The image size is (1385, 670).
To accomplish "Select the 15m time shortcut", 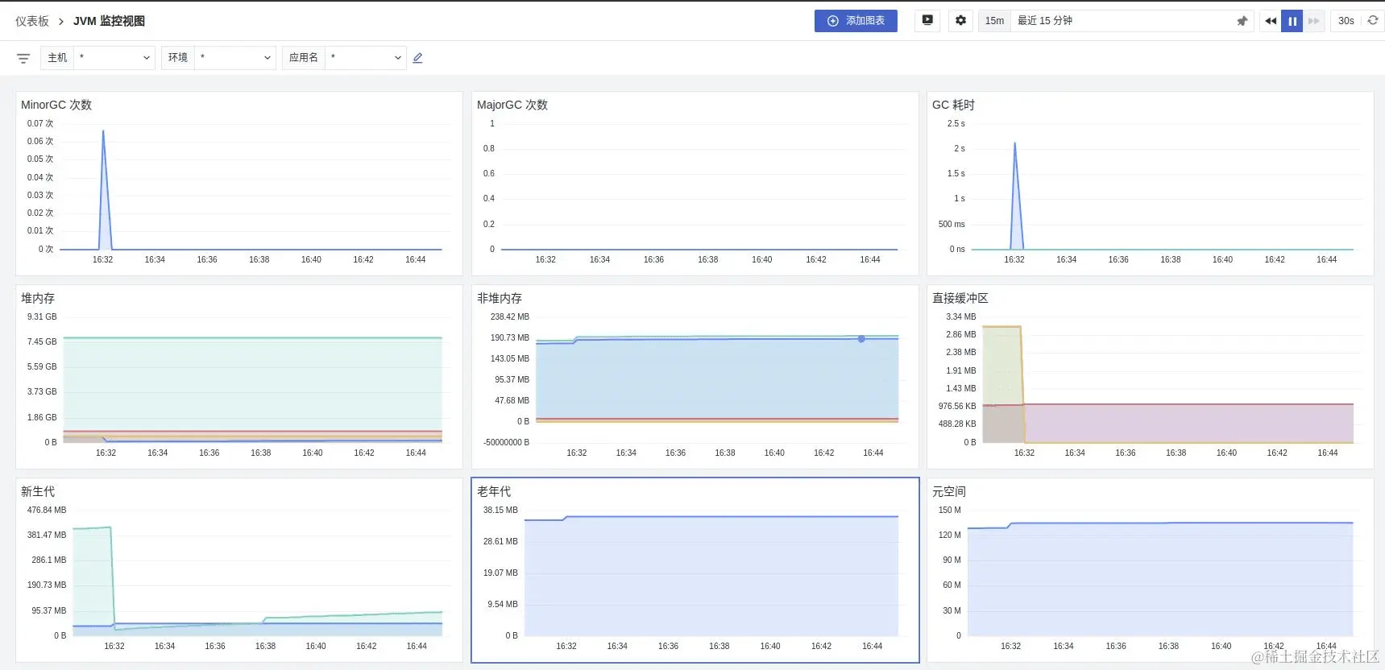I will [x=994, y=21].
